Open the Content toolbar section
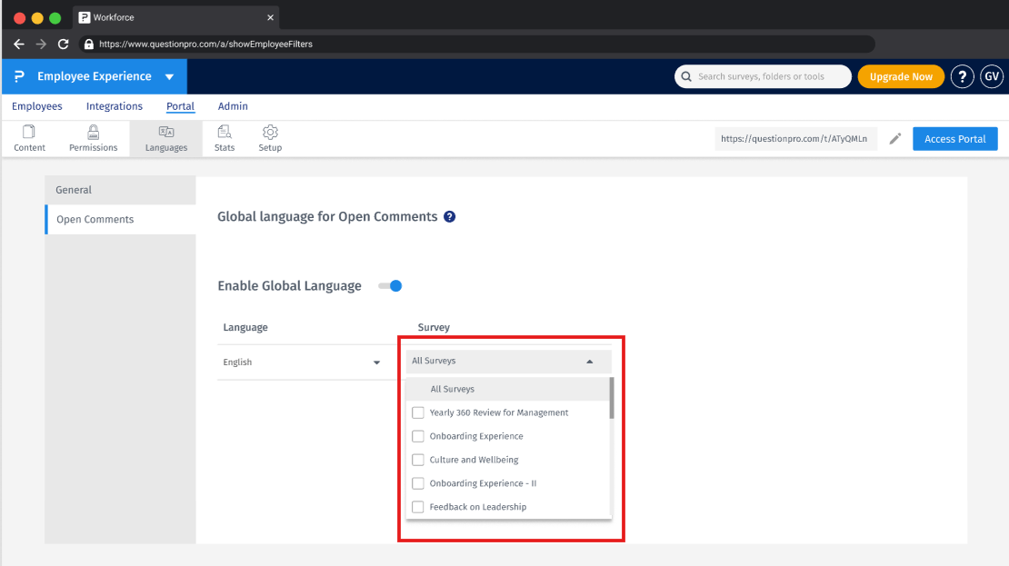Image resolution: width=1009 pixels, height=566 pixels. tap(30, 138)
